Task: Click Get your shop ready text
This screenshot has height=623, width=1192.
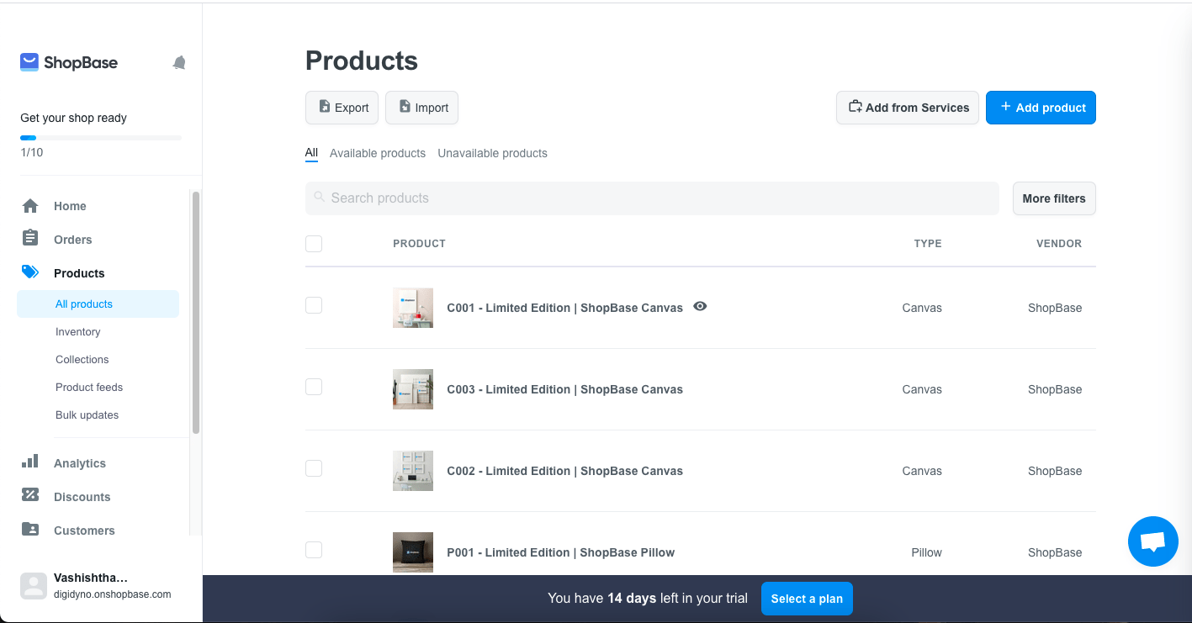Action: (73, 118)
